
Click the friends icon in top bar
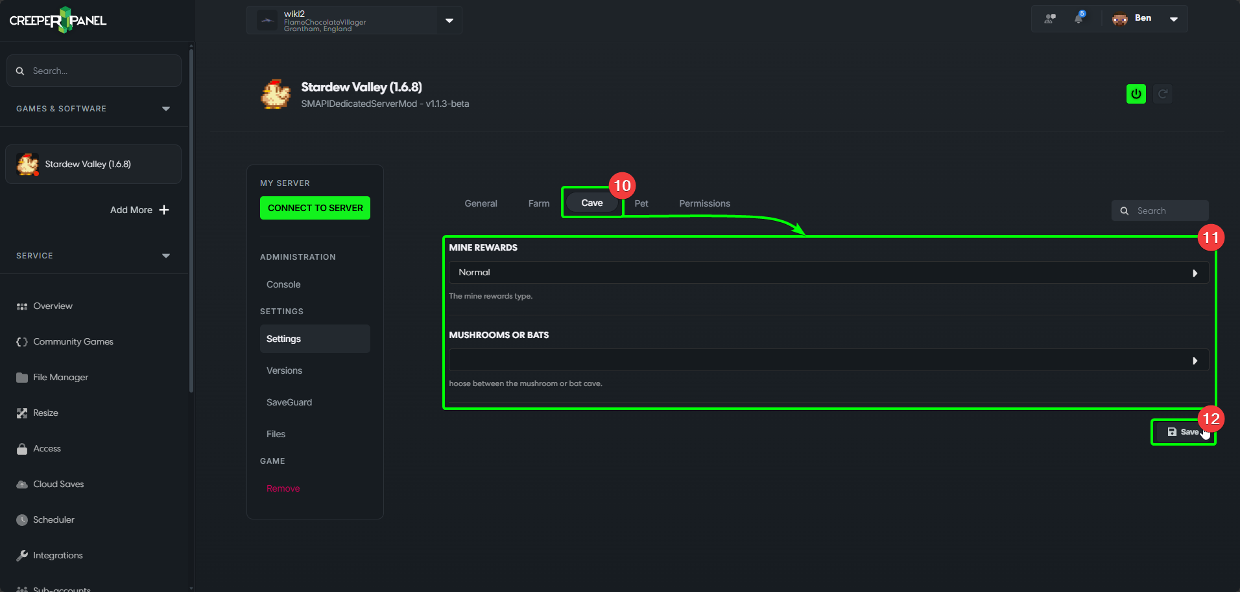click(x=1049, y=19)
